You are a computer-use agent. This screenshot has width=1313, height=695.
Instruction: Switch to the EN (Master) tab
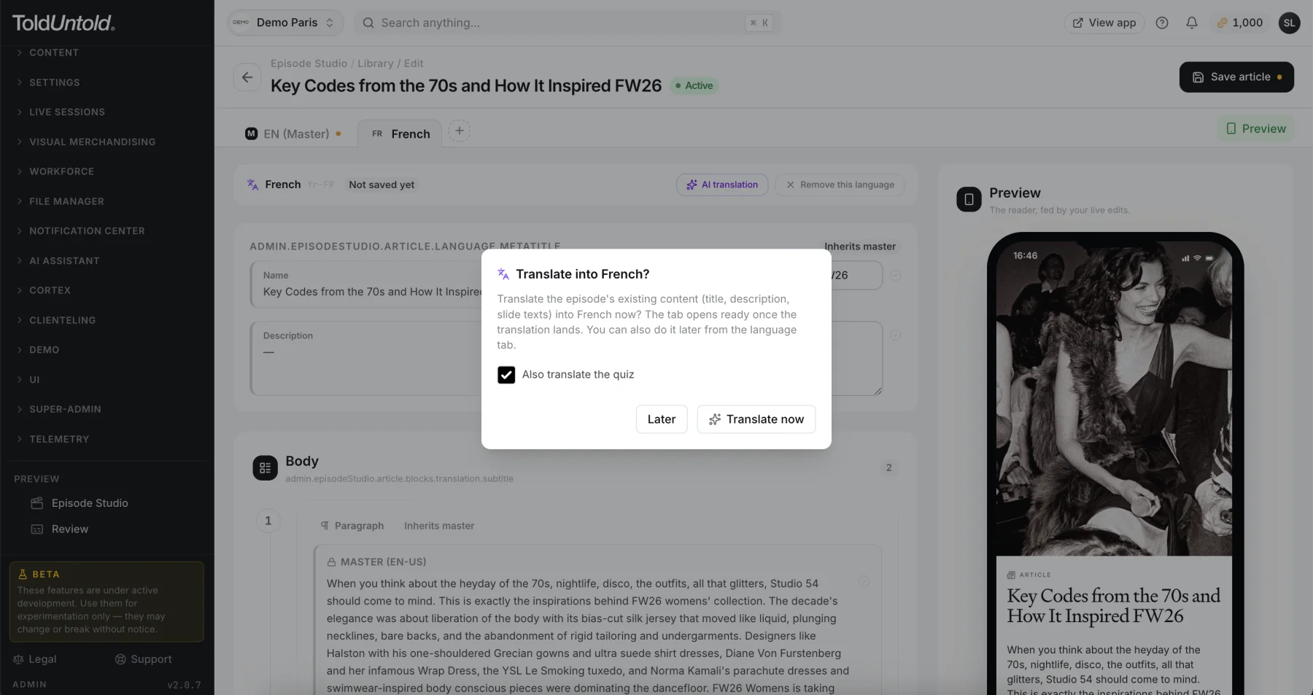294,134
